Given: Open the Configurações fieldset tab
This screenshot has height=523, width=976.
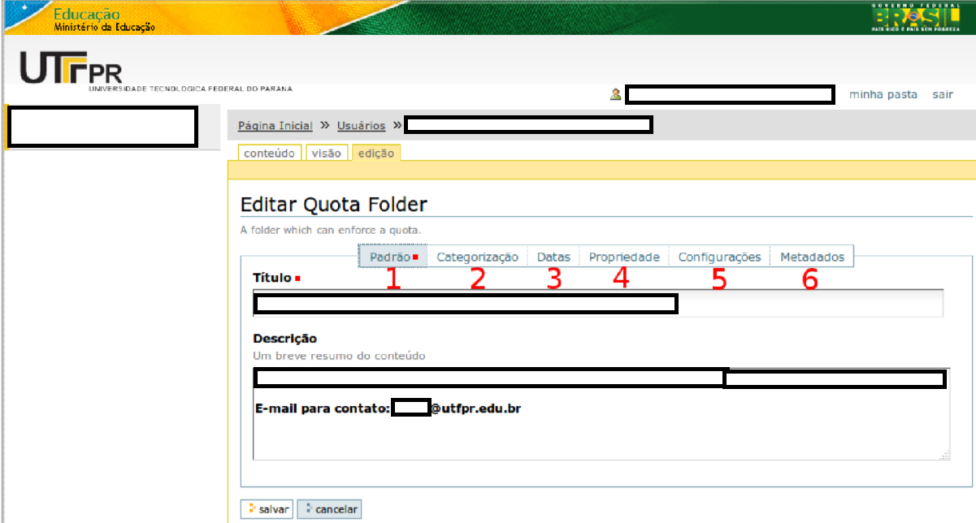Looking at the screenshot, I should tap(719, 257).
